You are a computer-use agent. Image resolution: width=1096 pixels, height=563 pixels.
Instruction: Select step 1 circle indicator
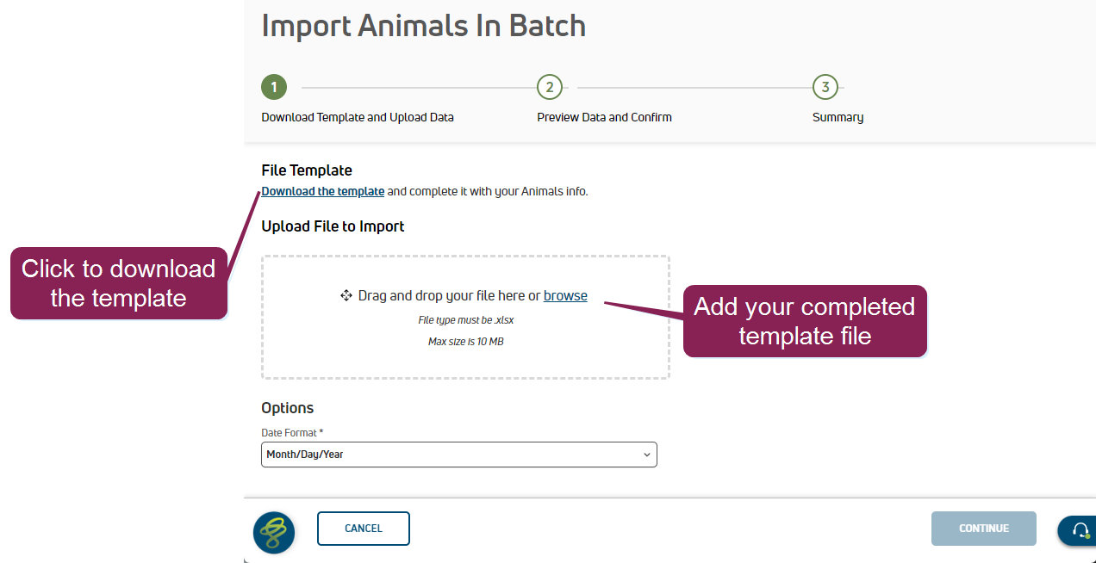coord(274,87)
